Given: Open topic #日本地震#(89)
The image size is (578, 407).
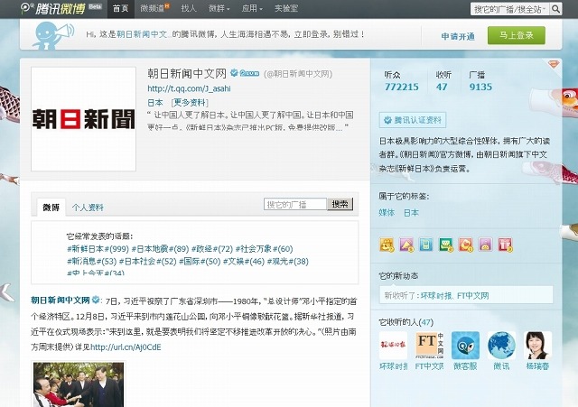Looking at the screenshot, I should point(160,249).
